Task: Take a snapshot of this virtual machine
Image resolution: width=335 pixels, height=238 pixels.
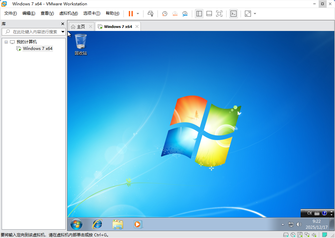Action: (x=164, y=14)
